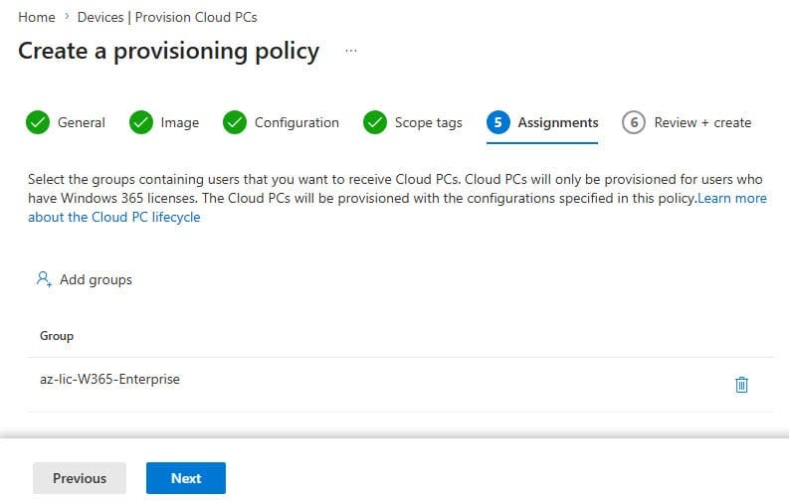The height and width of the screenshot is (502, 789).
Task: Open the Home breadcrumb link
Action: point(37,17)
